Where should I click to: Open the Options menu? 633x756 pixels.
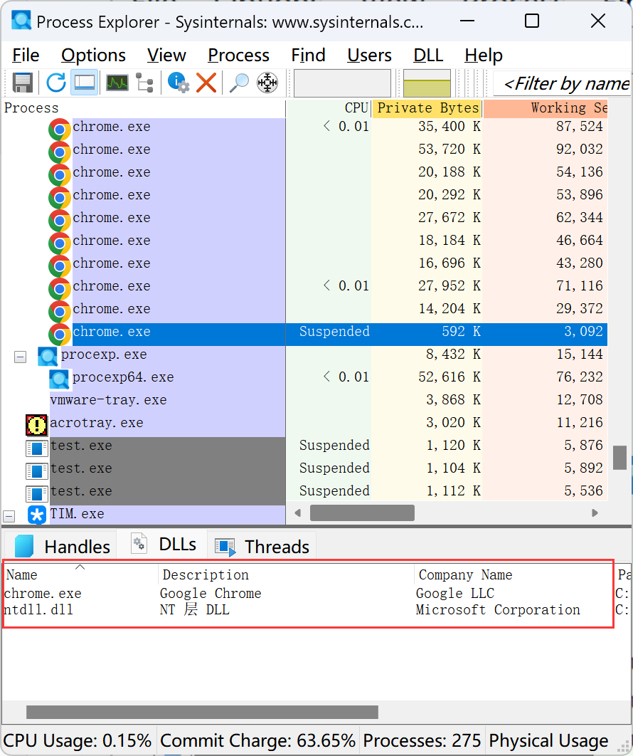[93, 55]
